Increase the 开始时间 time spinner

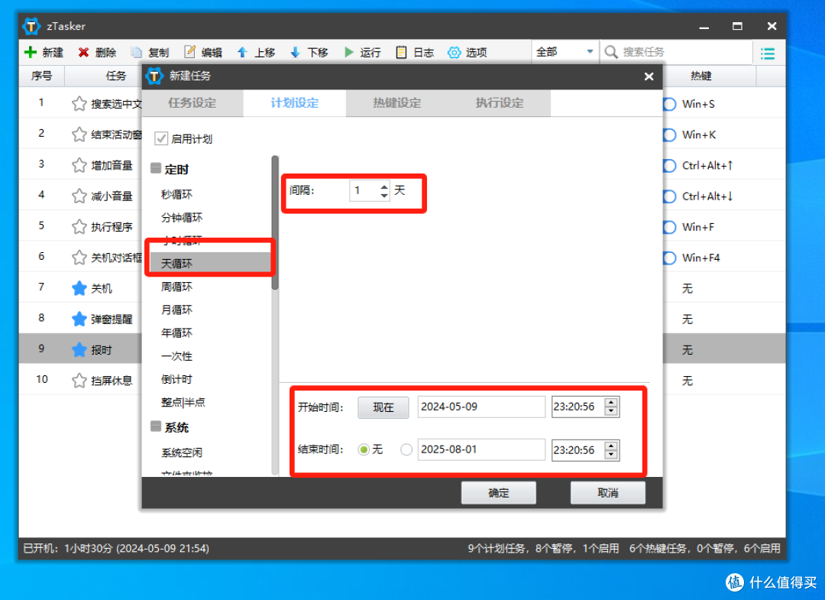click(x=611, y=403)
